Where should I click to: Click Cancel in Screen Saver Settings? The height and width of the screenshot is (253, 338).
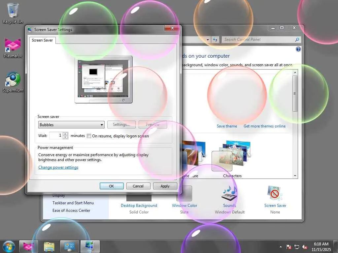pyautogui.click(x=138, y=186)
